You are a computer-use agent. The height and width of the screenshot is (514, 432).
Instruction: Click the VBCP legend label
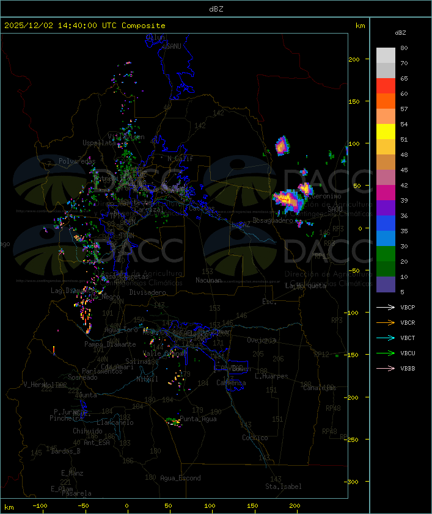(x=408, y=308)
